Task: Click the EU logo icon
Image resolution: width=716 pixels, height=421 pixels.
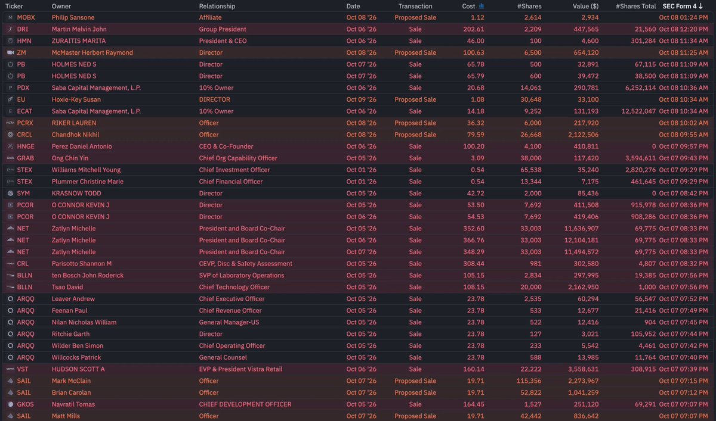Action: click(10, 99)
